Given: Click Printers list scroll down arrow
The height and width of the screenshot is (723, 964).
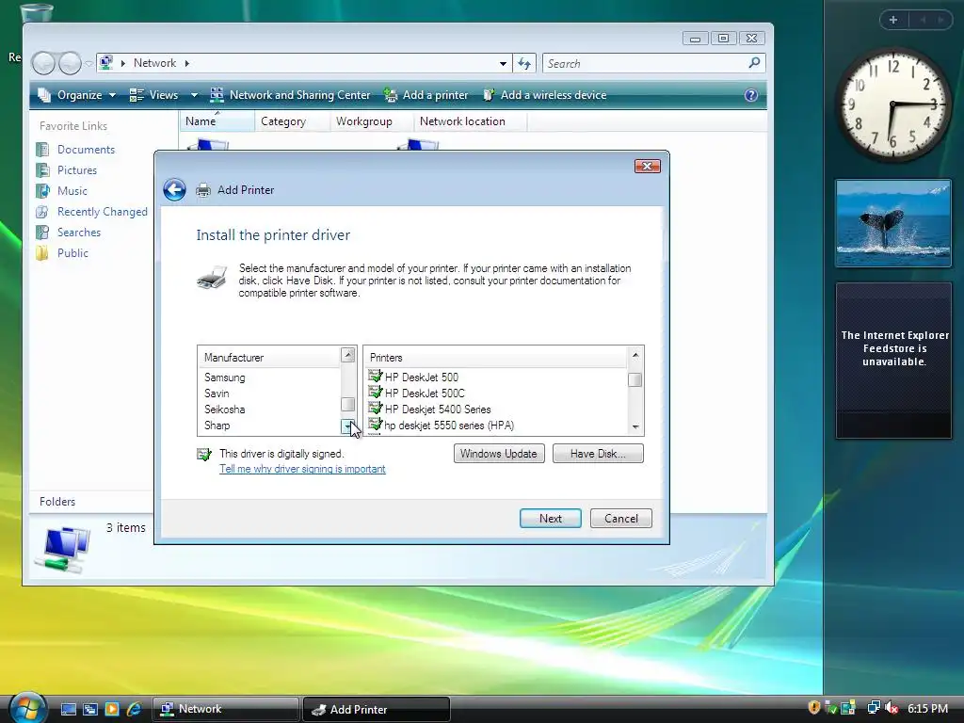Looking at the screenshot, I should 635,426.
